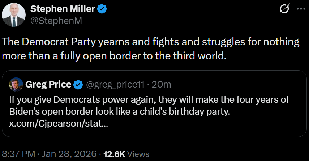Click the Greg Price name in the quote
309x161 pixels.
[48, 85]
